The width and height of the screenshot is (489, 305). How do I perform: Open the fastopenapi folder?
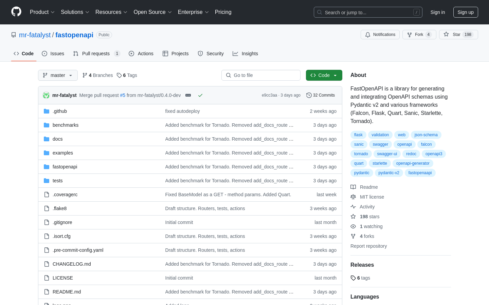point(65,167)
